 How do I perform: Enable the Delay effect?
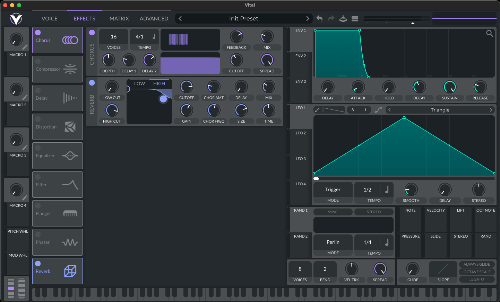pyautogui.click(x=38, y=90)
